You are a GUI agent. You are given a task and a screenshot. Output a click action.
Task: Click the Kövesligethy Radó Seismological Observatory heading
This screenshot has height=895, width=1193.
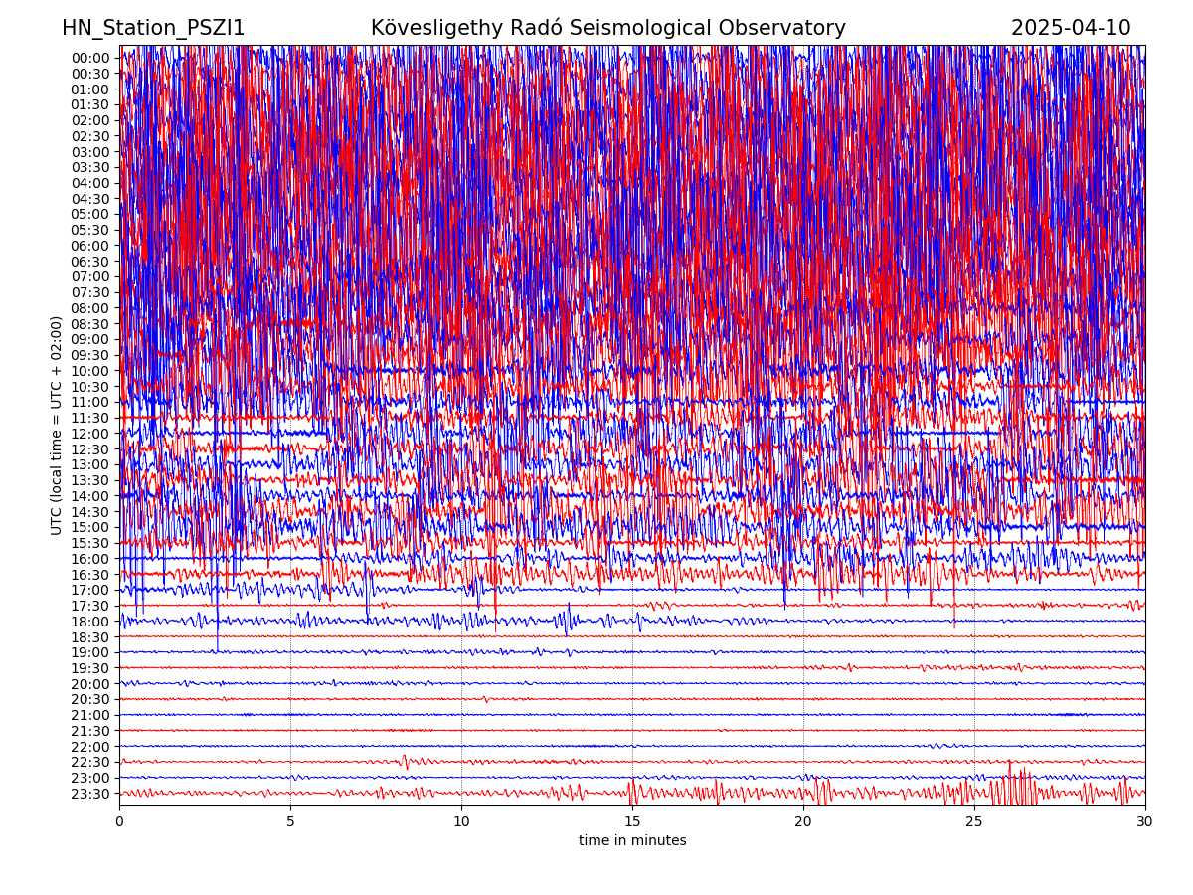[607, 28]
